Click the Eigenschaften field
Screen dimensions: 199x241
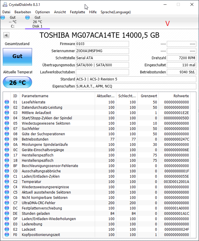coord(136,86)
